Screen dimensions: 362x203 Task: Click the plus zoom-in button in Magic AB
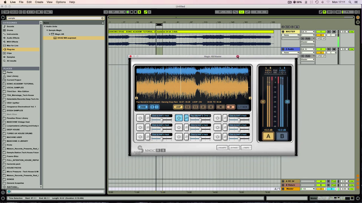pos(152,107)
